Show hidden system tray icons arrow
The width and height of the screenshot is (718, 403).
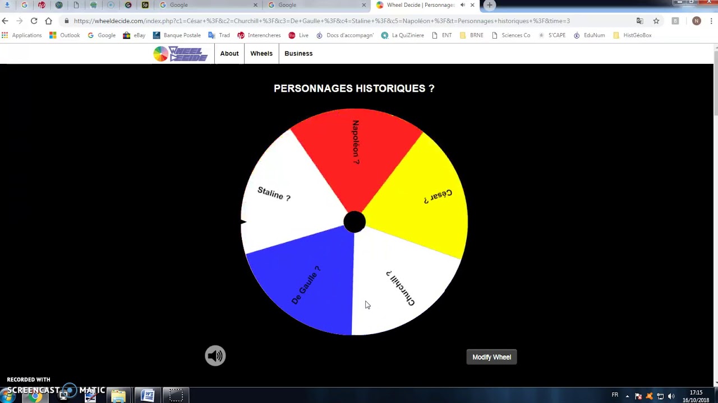(x=627, y=396)
